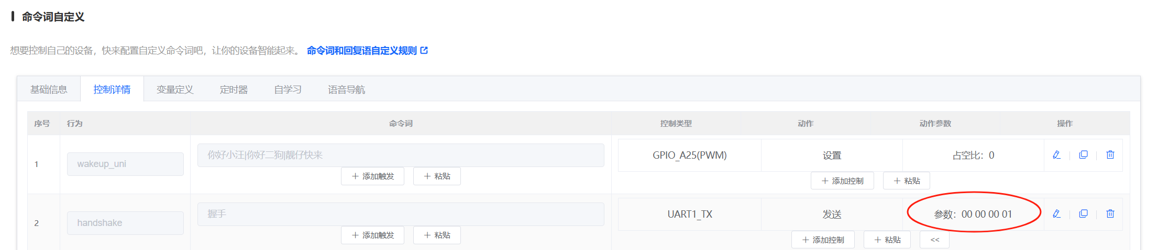1169x250 pixels.
Task: Click edit pencil icon for GPIO_A25 control
Action: coord(1056,155)
